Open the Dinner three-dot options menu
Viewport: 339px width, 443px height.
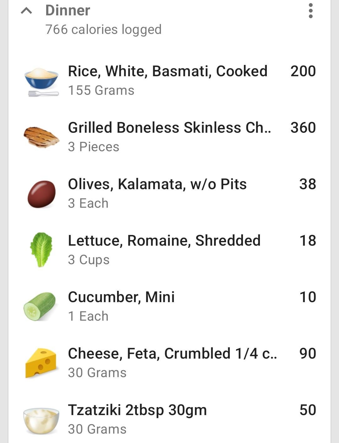310,11
